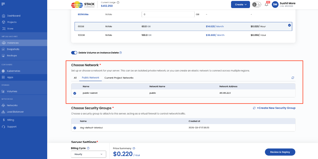Toggle Delete Volume on Instance Delete
The image size is (318, 159).
pyautogui.click(x=74, y=53)
